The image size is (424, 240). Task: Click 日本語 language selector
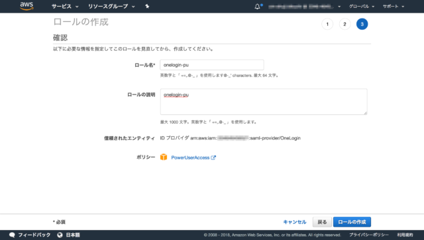[73, 235]
